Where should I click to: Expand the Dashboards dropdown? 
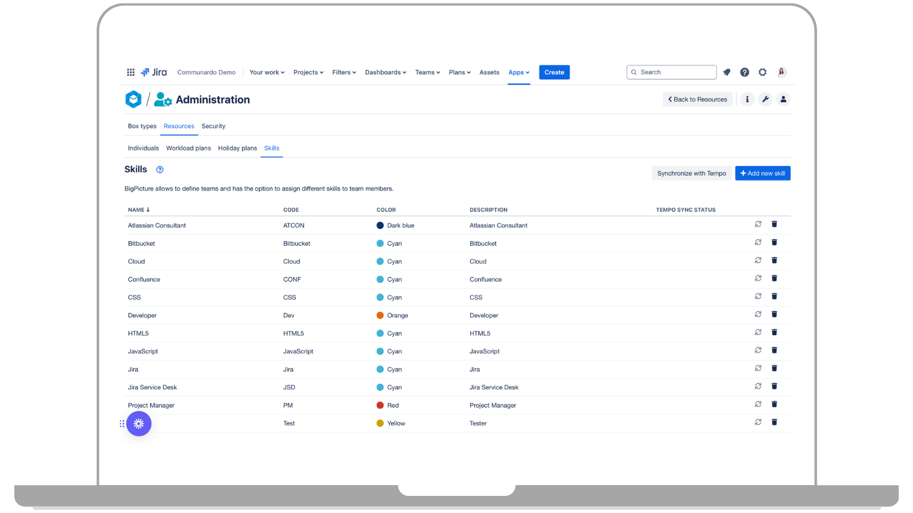click(x=386, y=72)
